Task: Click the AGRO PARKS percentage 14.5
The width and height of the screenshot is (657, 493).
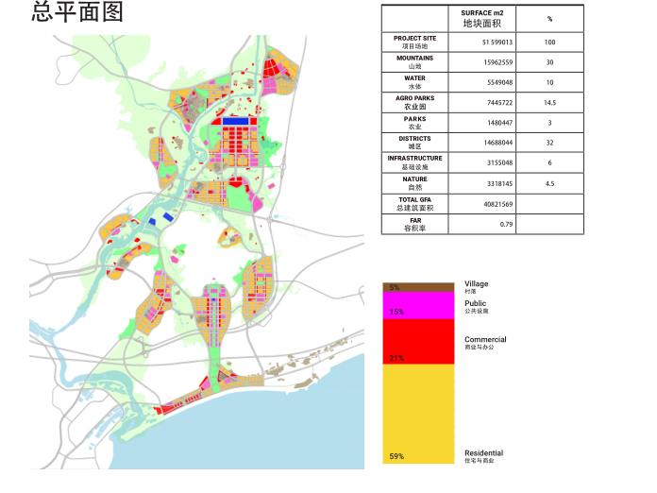Action: [549, 103]
